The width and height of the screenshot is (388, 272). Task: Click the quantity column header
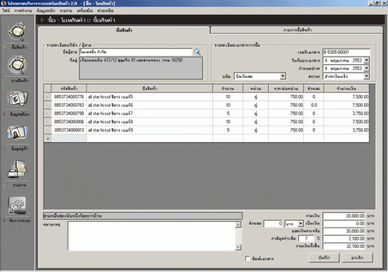pyautogui.click(x=228, y=88)
